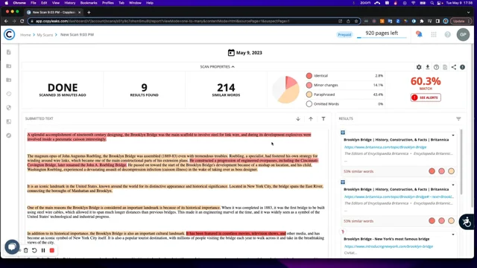Image resolution: width=477 pixels, height=268 pixels.
Task: Open the first britannica.com Brooklyn-Bridge link
Action: click(385, 147)
